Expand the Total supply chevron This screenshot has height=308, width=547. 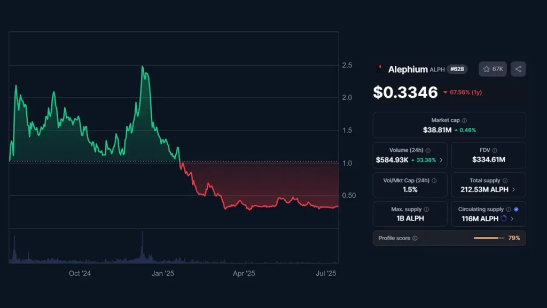click(513, 190)
